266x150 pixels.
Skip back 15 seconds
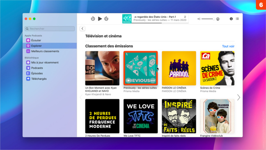93,18
